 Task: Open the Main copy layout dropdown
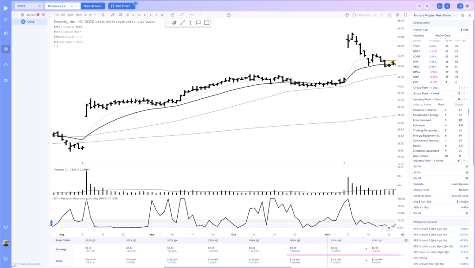point(367,15)
